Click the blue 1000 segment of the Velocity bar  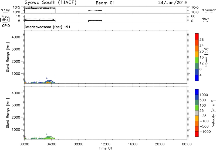point(197,92)
